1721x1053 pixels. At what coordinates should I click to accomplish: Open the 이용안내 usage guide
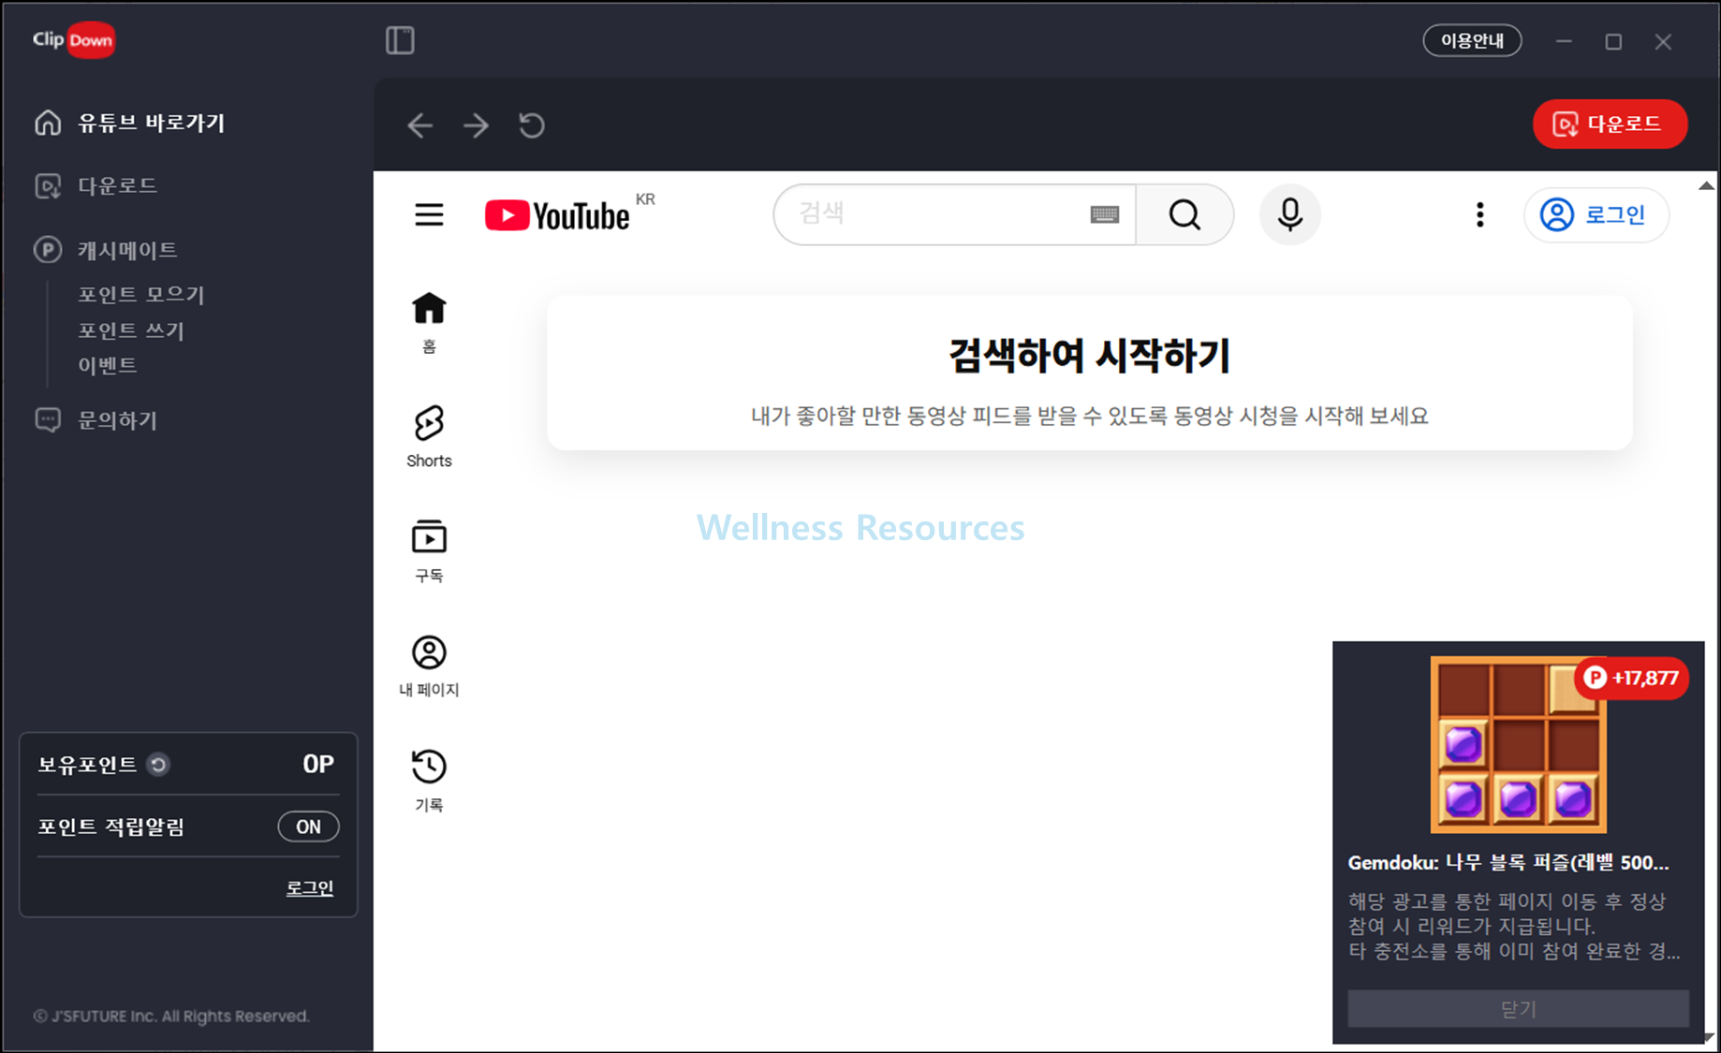coord(1472,40)
